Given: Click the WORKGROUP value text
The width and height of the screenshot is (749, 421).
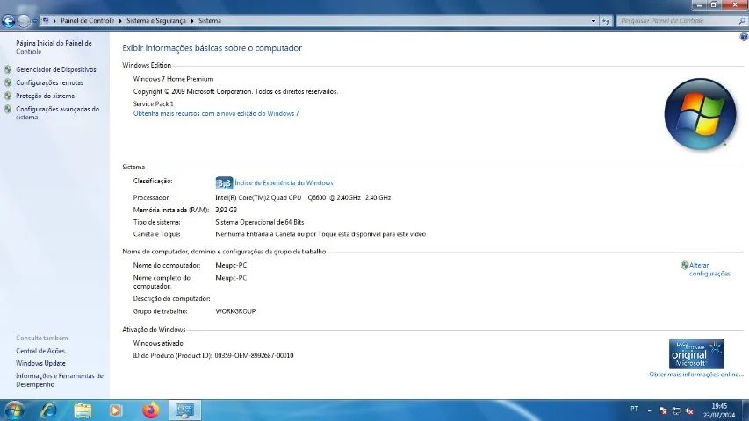Looking at the screenshot, I should click(235, 311).
